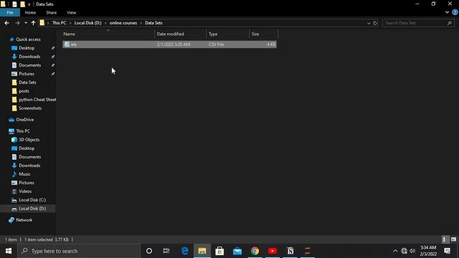
Task: Show hidden system tray icons
Action: point(395,251)
